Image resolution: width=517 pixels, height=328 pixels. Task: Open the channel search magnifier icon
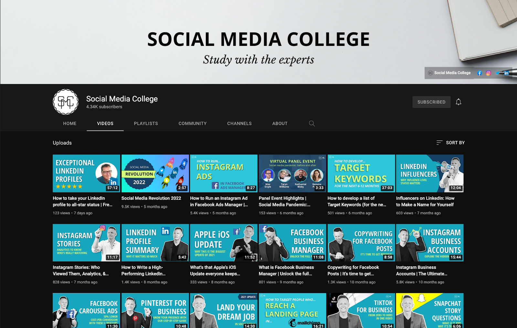312,123
